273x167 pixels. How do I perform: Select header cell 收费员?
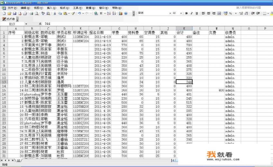[232, 32]
